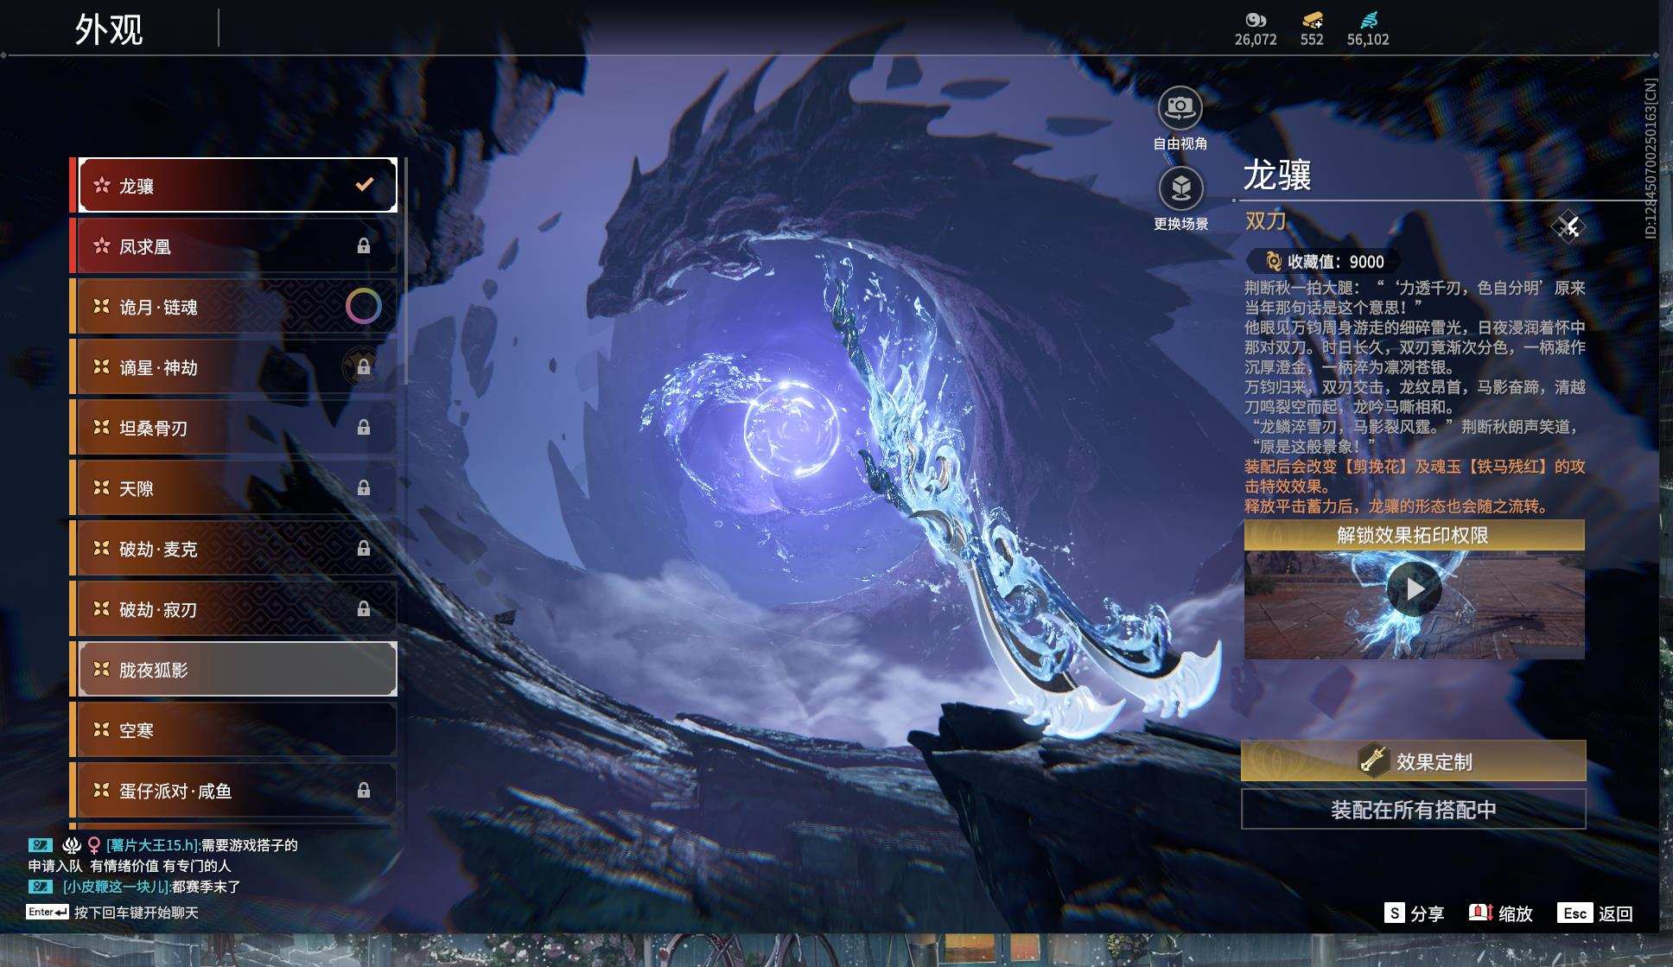Click the skin list scrollbar

pos(405,270)
